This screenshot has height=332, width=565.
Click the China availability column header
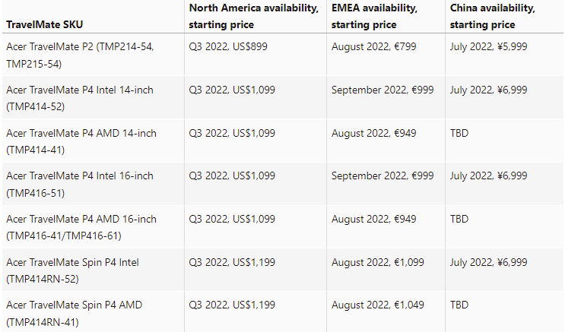pyautogui.click(x=492, y=17)
